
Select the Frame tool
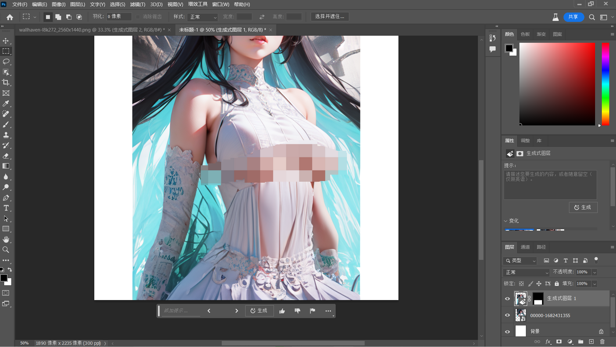6,93
